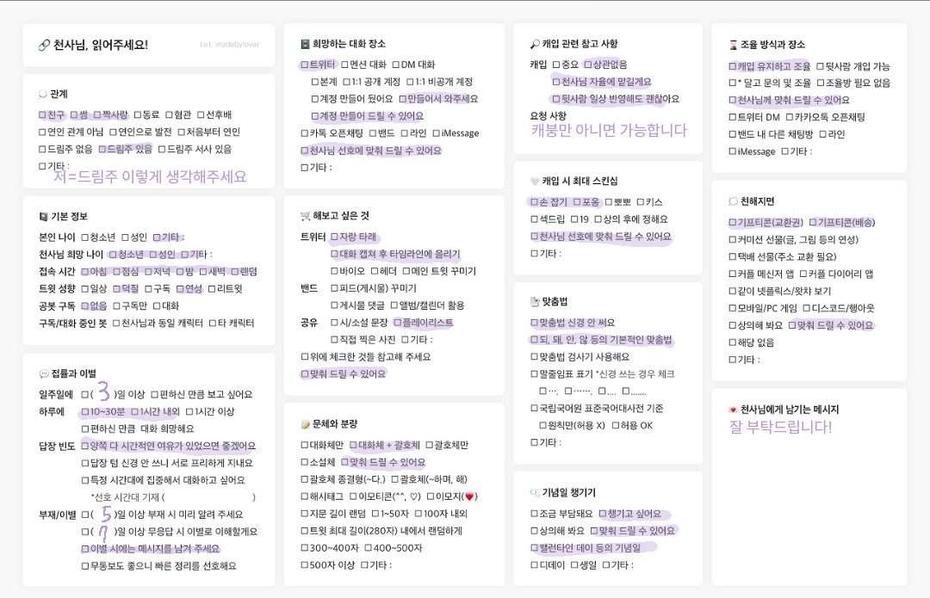
Task: Check the "해시태그" checkbox
Action: click(304, 496)
